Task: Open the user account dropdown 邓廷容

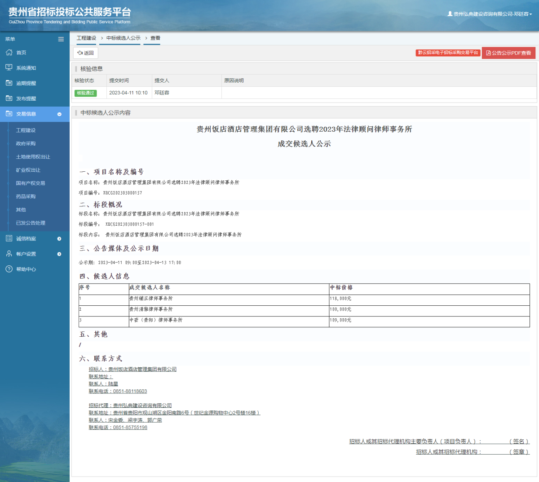Action: click(x=490, y=14)
